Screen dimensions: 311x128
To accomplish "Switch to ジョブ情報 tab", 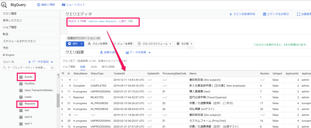I will point(69,67).
